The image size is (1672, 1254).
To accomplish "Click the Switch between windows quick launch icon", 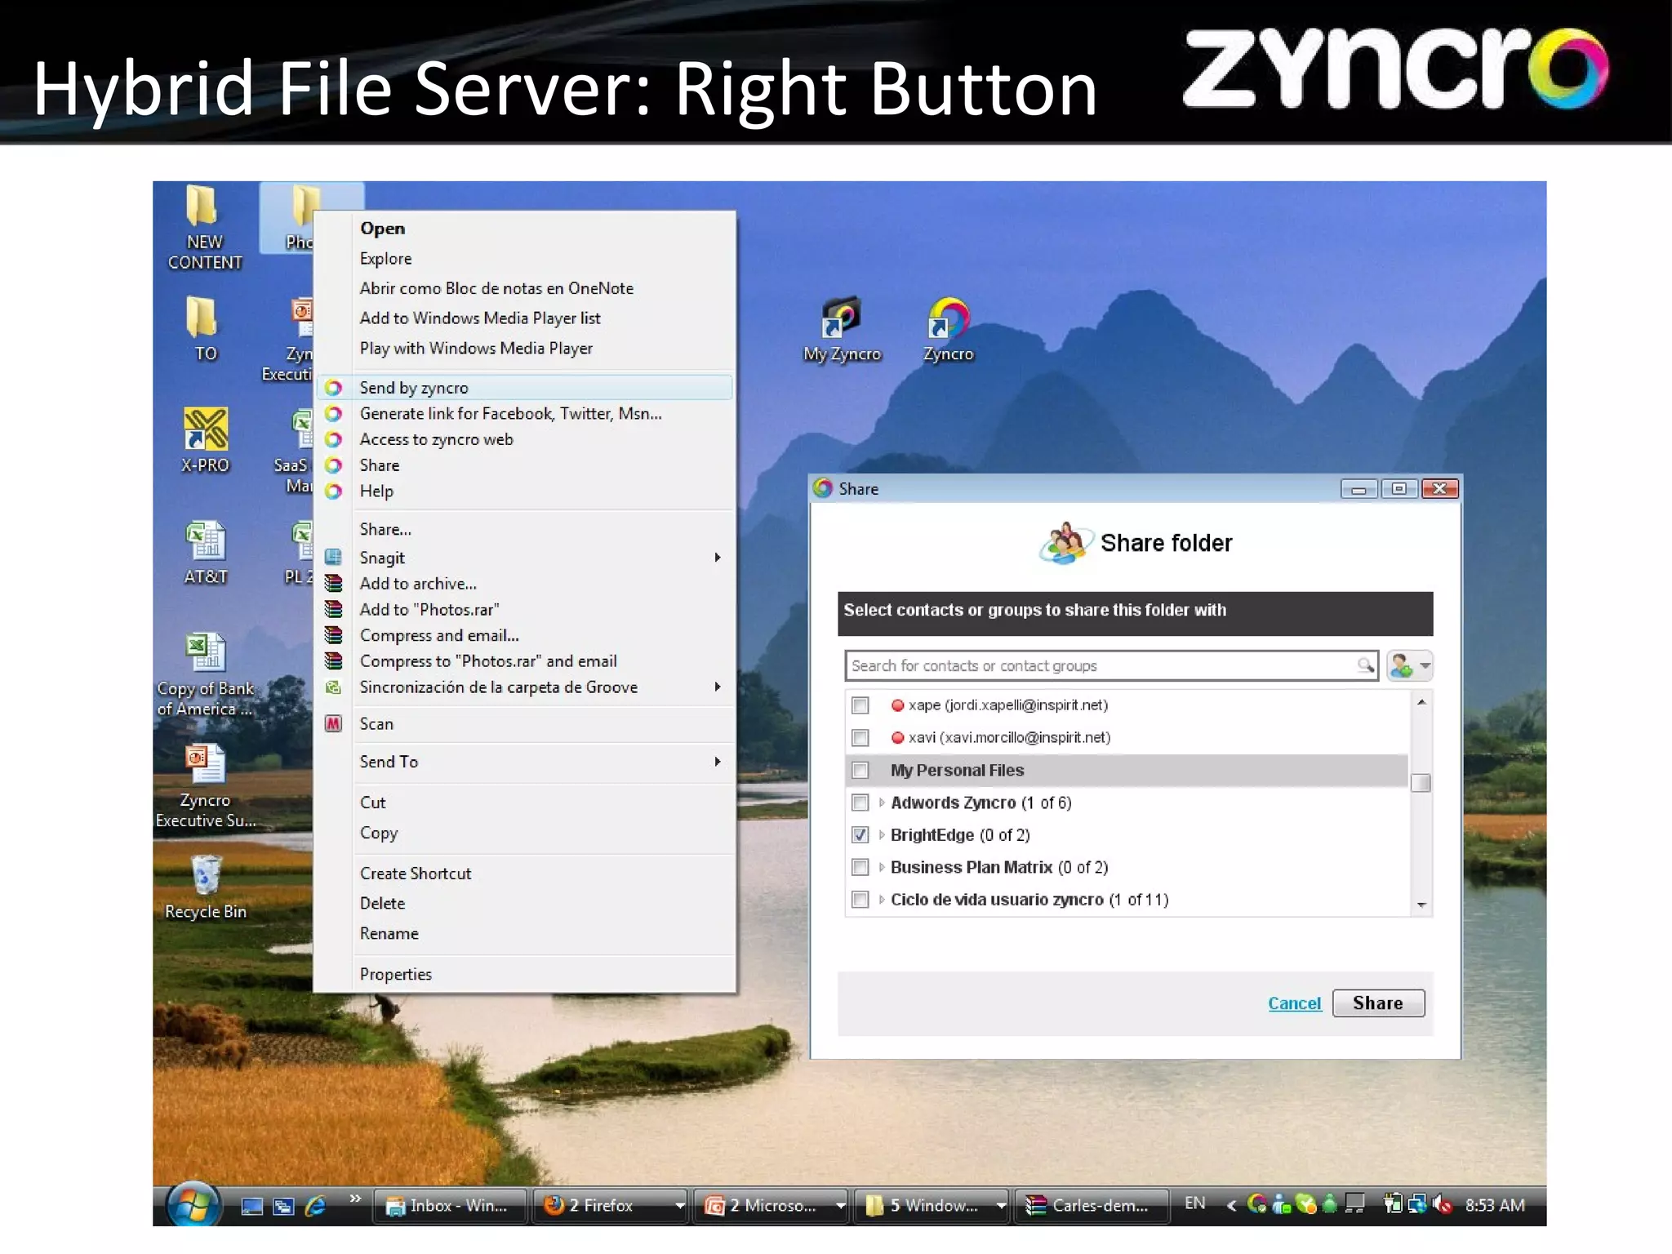I will 283,1206.
